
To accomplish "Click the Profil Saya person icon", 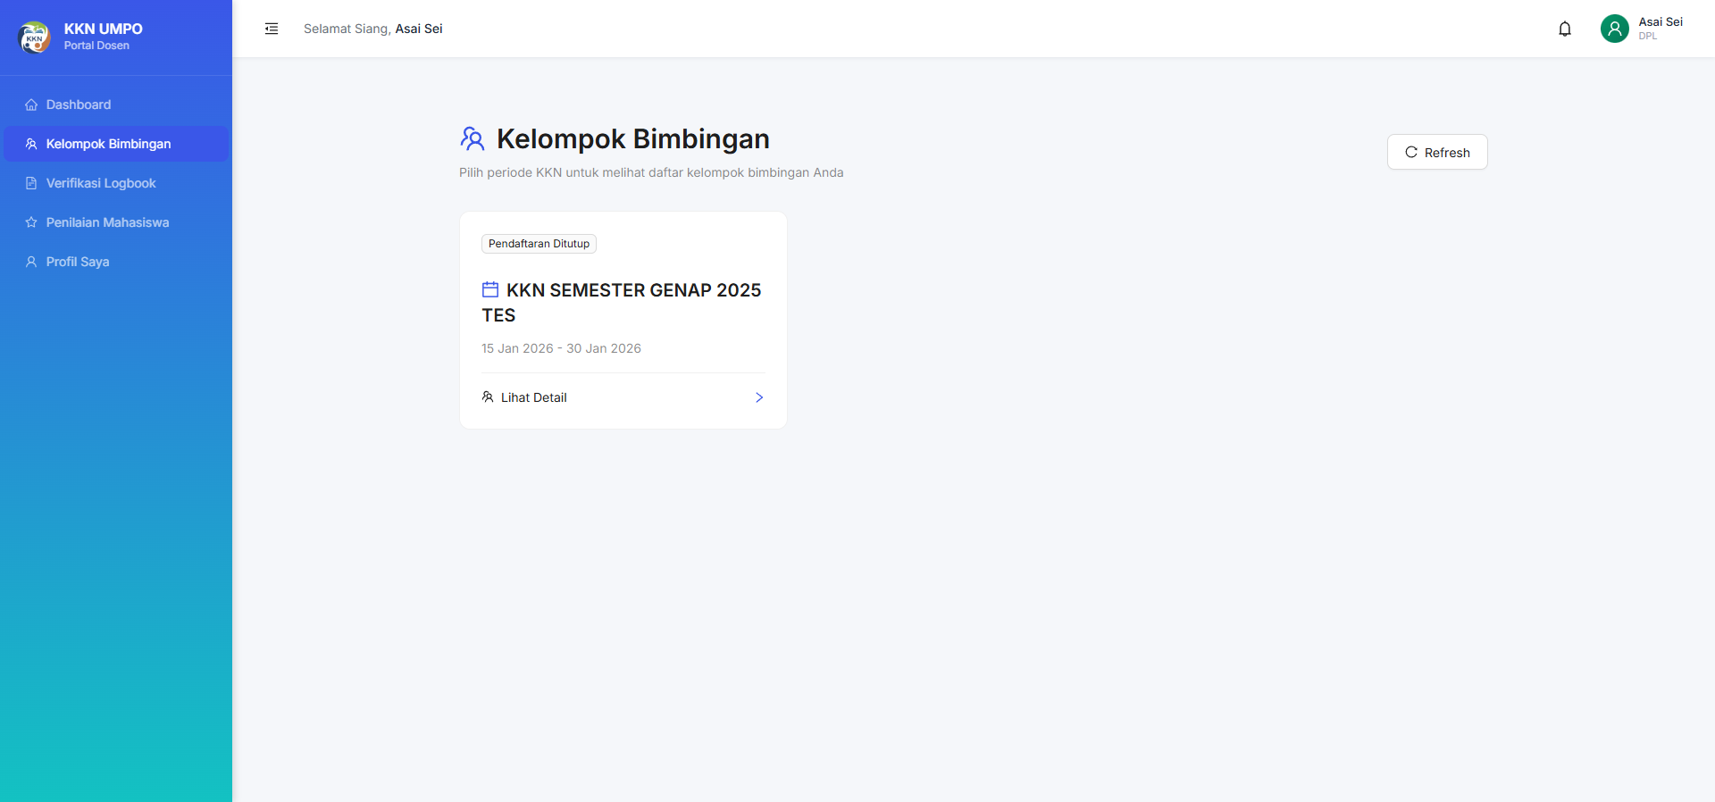I will coord(31,262).
